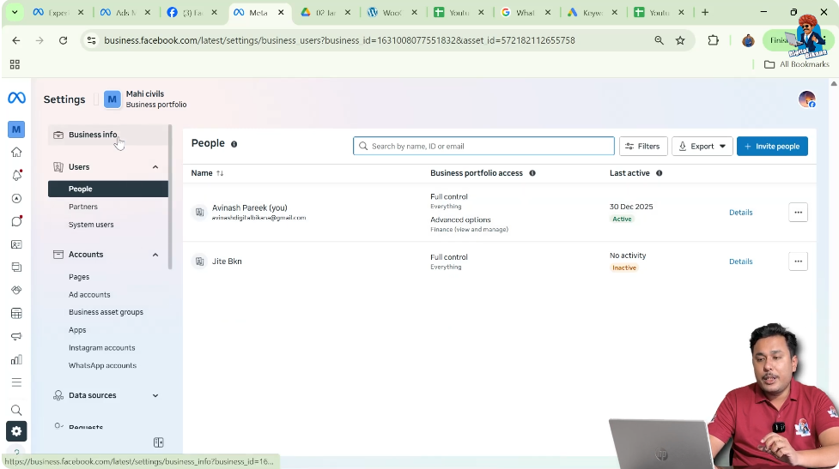Select Business info in settings menu
This screenshot has height=469, width=839.
click(x=108, y=135)
